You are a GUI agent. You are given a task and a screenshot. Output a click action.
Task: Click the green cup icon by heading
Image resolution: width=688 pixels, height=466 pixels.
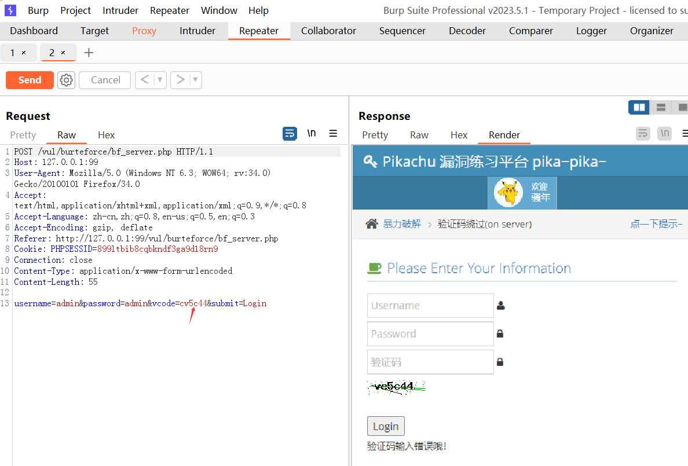point(374,268)
